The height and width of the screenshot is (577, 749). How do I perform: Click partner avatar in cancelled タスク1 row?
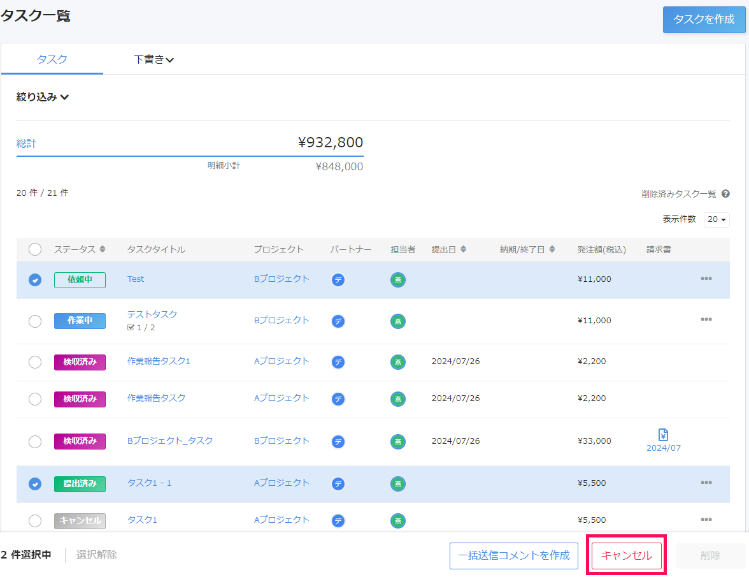pos(338,521)
